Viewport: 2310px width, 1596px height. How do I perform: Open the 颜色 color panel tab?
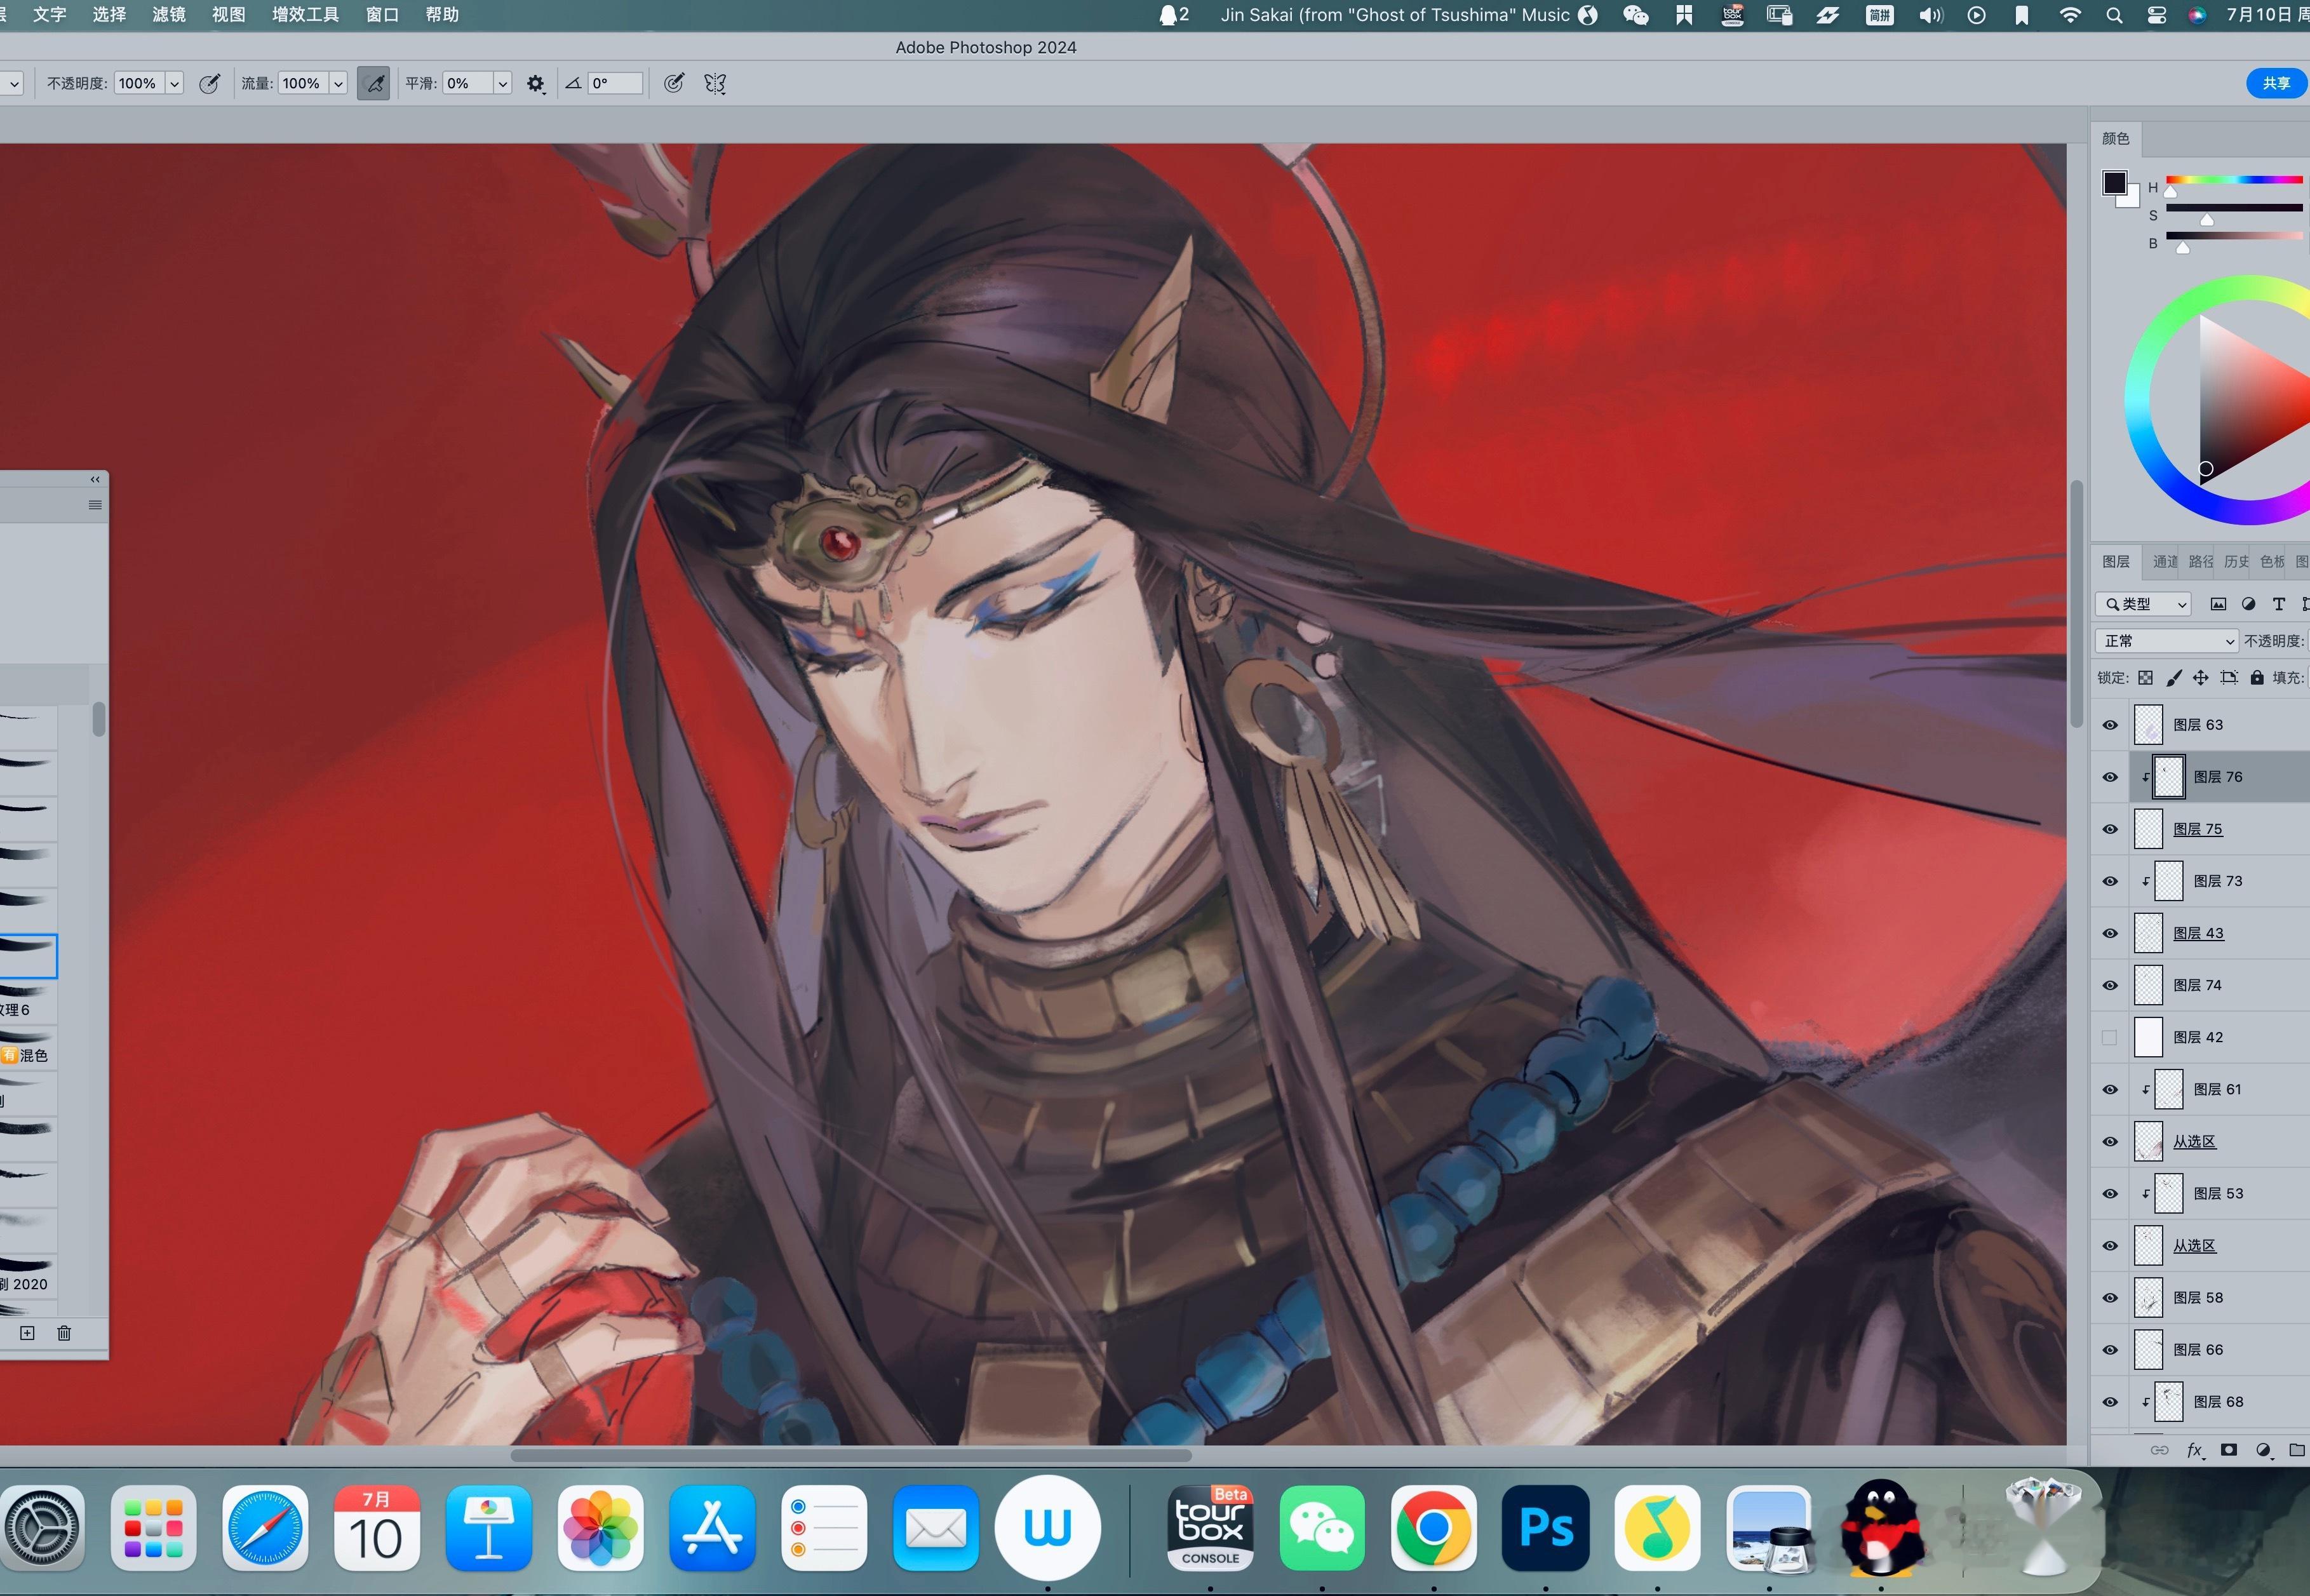(x=2115, y=139)
